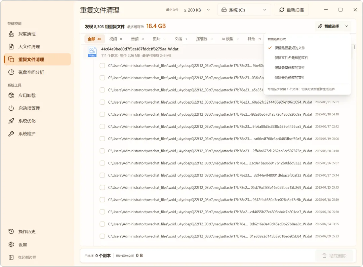
Task: Click the 收起侧边栏 label
Action: (27, 257)
